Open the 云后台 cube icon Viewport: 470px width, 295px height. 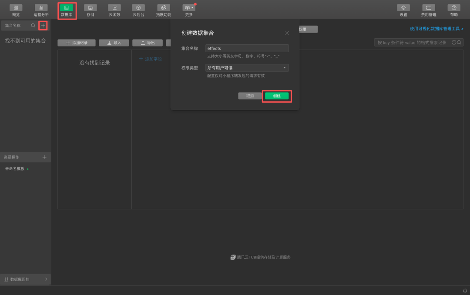click(x=138, y=8)
